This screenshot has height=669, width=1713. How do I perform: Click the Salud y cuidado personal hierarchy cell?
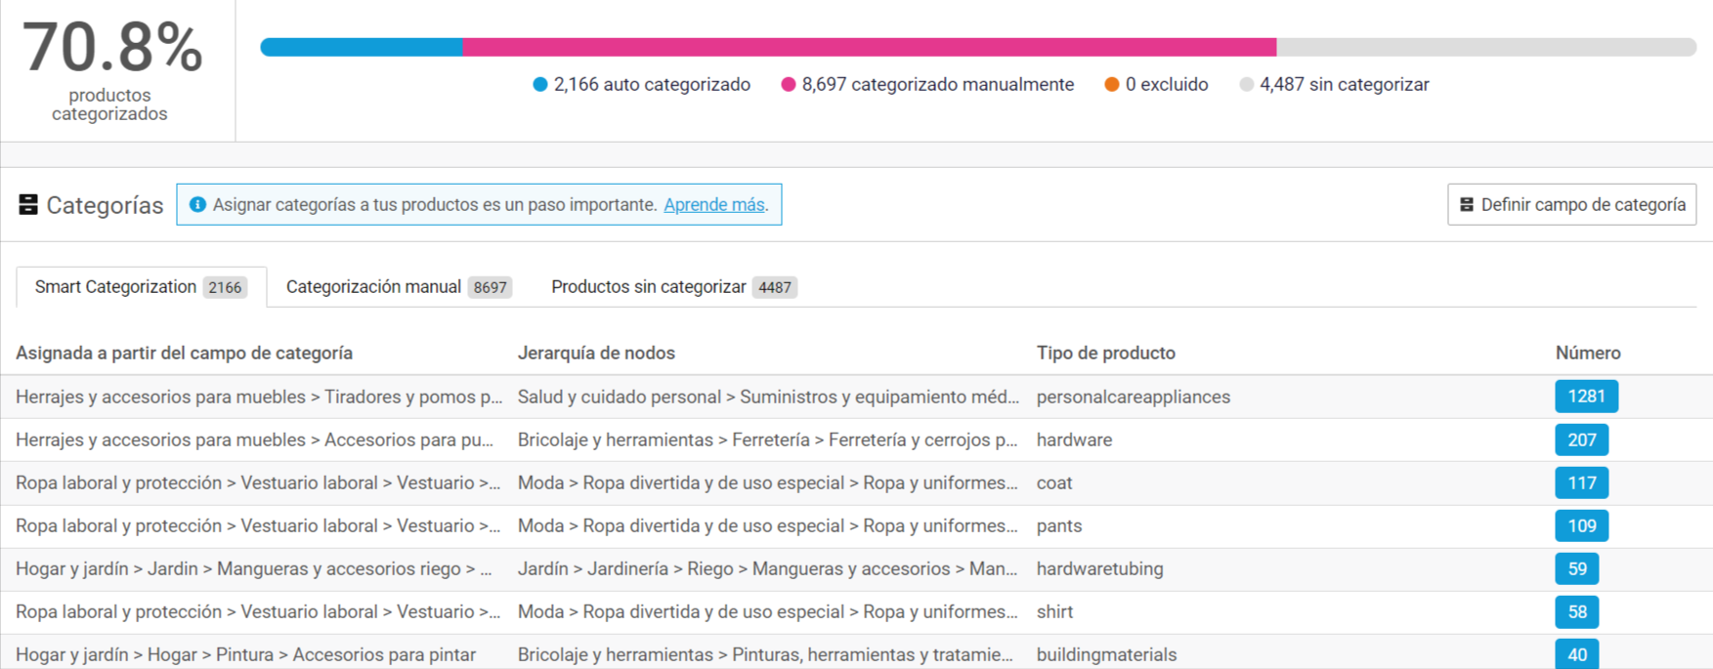tap(768, 397)
